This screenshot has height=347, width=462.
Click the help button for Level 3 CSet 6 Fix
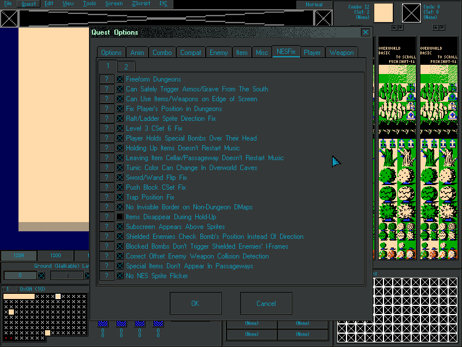[x=106, y=128]
